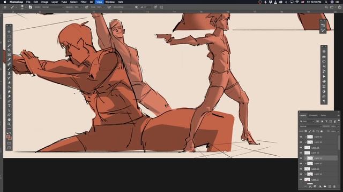Image resolution: width=343 pixels, height=192 pixels.
Task: Select the Dodge tool
Action: (9, 97)
